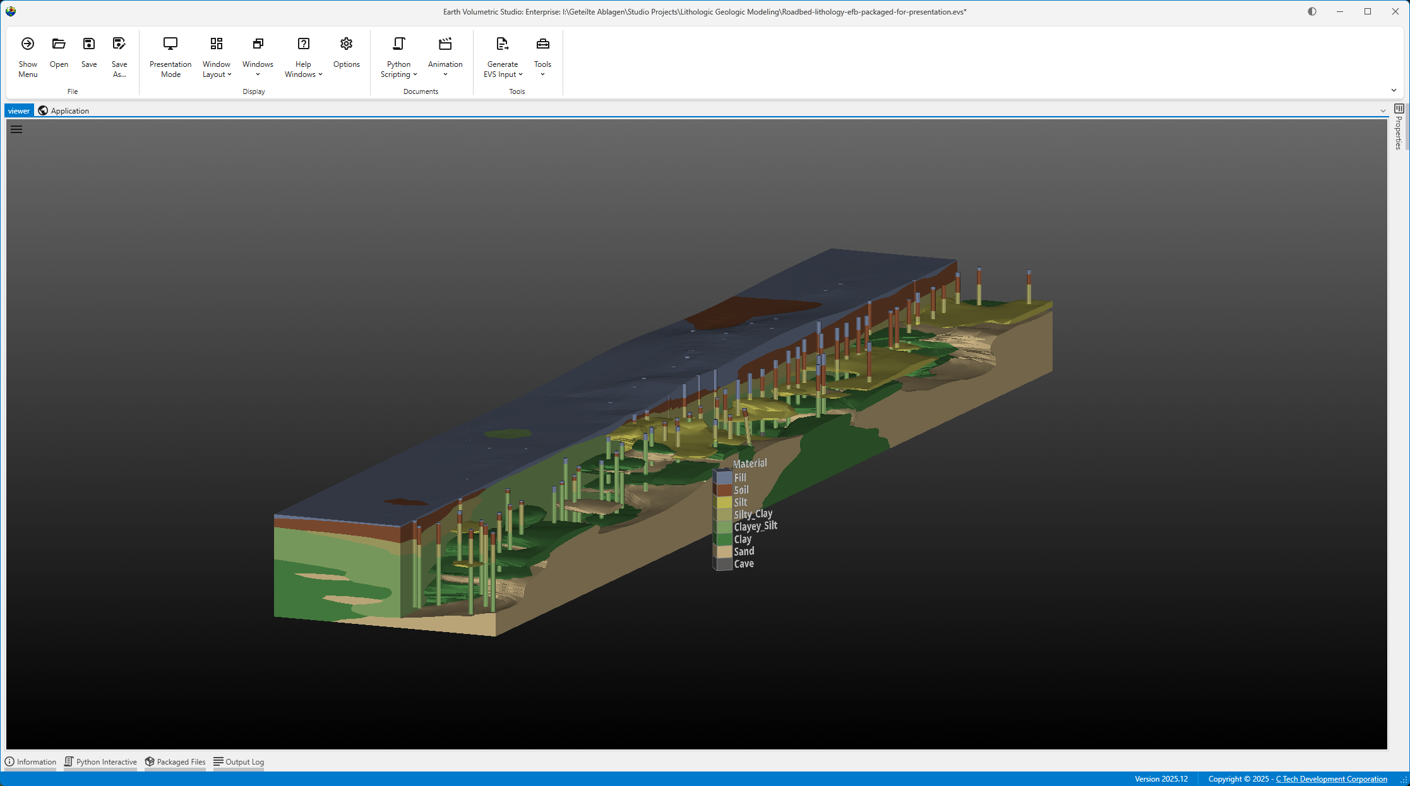The image size is (1410, 786).
Task: Collapse the ribbon with the chevron
Action: (1394, 90)
